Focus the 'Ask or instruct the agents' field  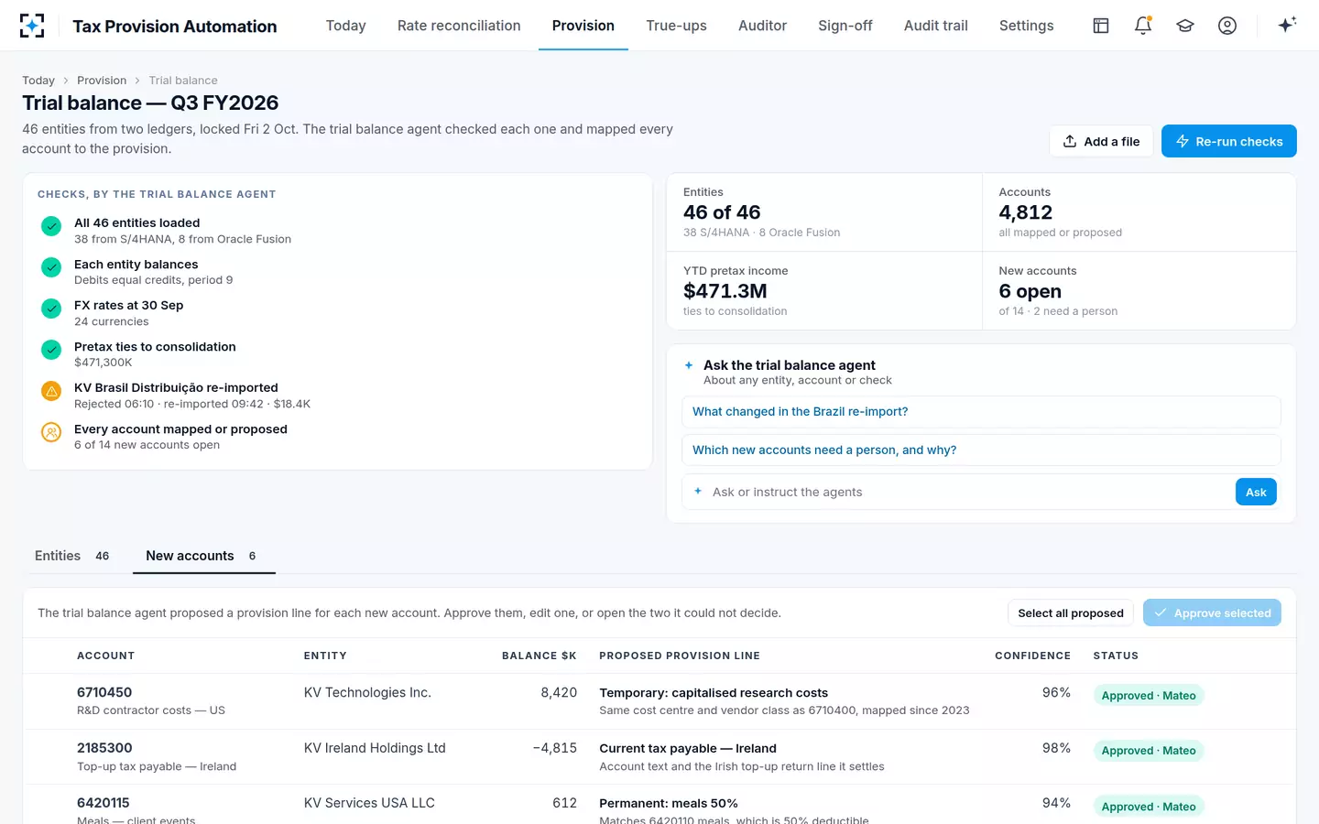[969, 492]
